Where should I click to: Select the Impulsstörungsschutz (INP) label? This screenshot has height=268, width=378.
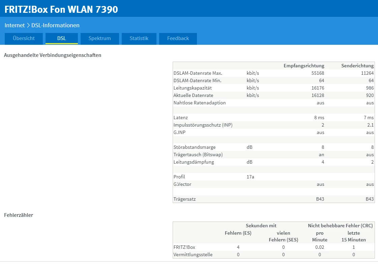[203, 125]
